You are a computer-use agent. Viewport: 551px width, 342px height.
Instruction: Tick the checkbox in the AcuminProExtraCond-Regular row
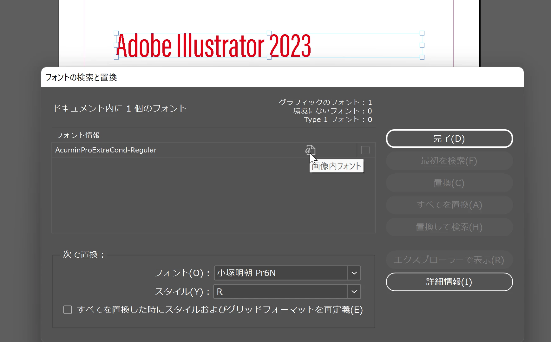pos(365,150)
